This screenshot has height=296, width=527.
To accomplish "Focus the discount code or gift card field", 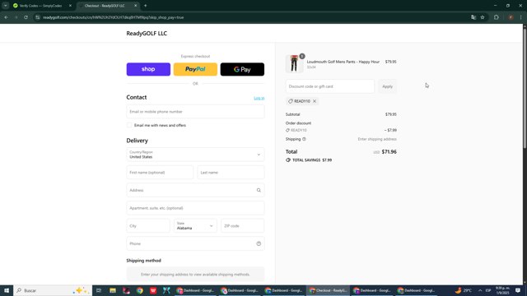I will [329, 86].
